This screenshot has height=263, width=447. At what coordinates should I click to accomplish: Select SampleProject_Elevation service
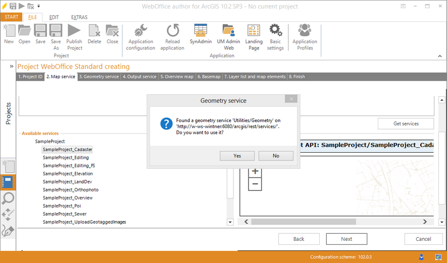pos(68,174)
